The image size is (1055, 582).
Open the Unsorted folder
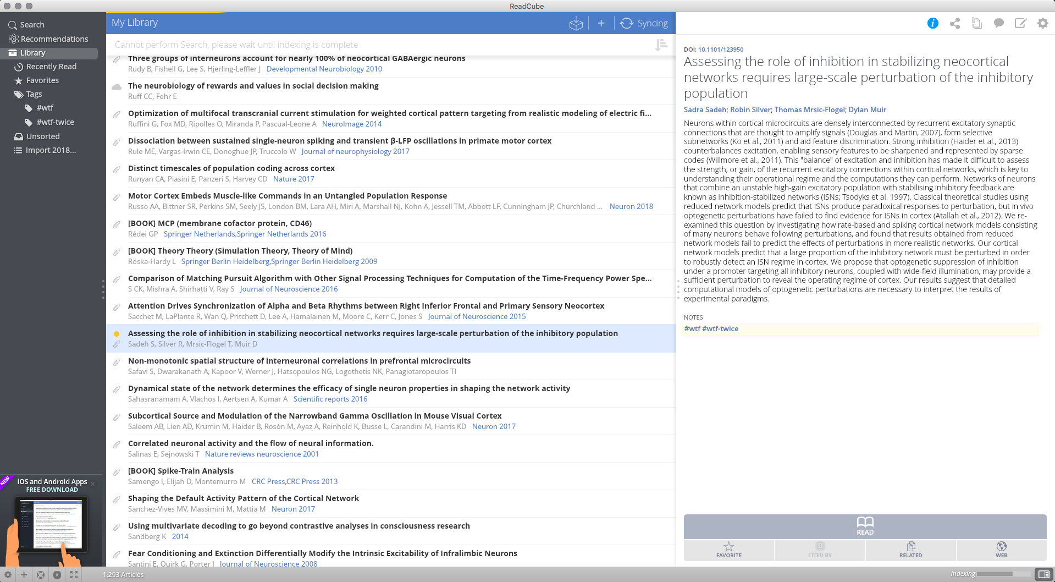37,136
